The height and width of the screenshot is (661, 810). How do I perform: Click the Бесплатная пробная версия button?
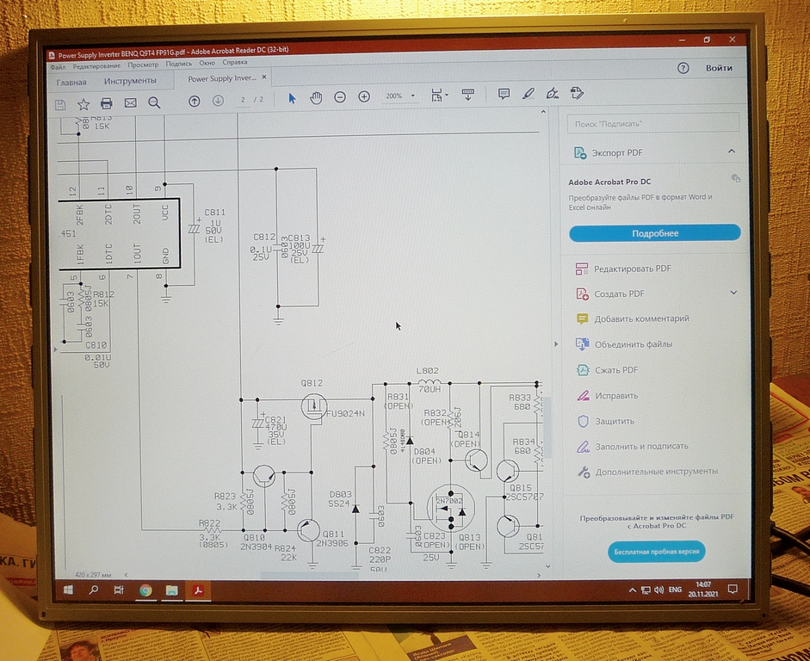[656, 551]
